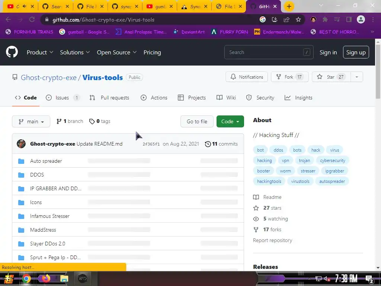This screenshot has width=381, height=286.
Task: Click the Google icon in address bar
Action: (x=262, y=20)
